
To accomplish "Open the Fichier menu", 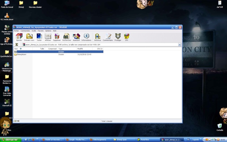I will 16,31.
